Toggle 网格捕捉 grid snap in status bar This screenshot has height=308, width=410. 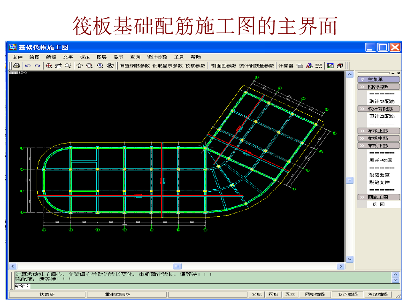[315, 294]
